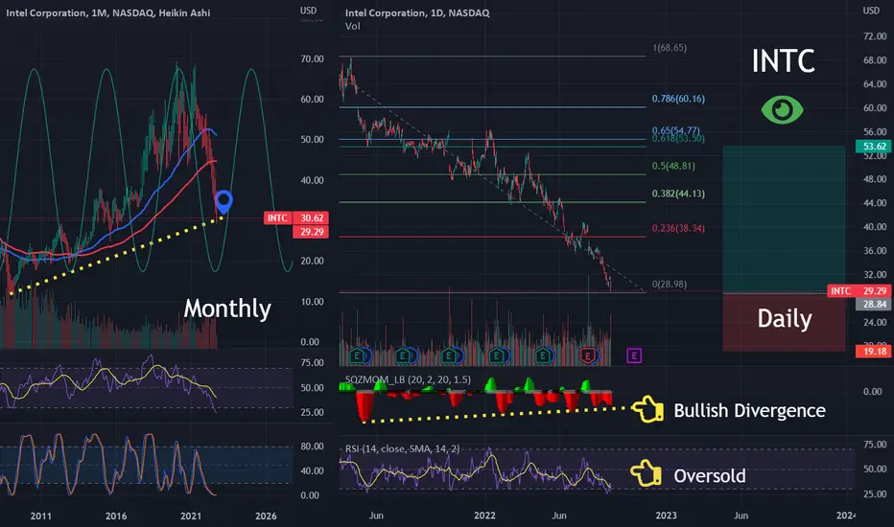The width and height of the screenshot is (894, 527).
Task: Click the gray 28.84 price label
Action: pos(874,305)
